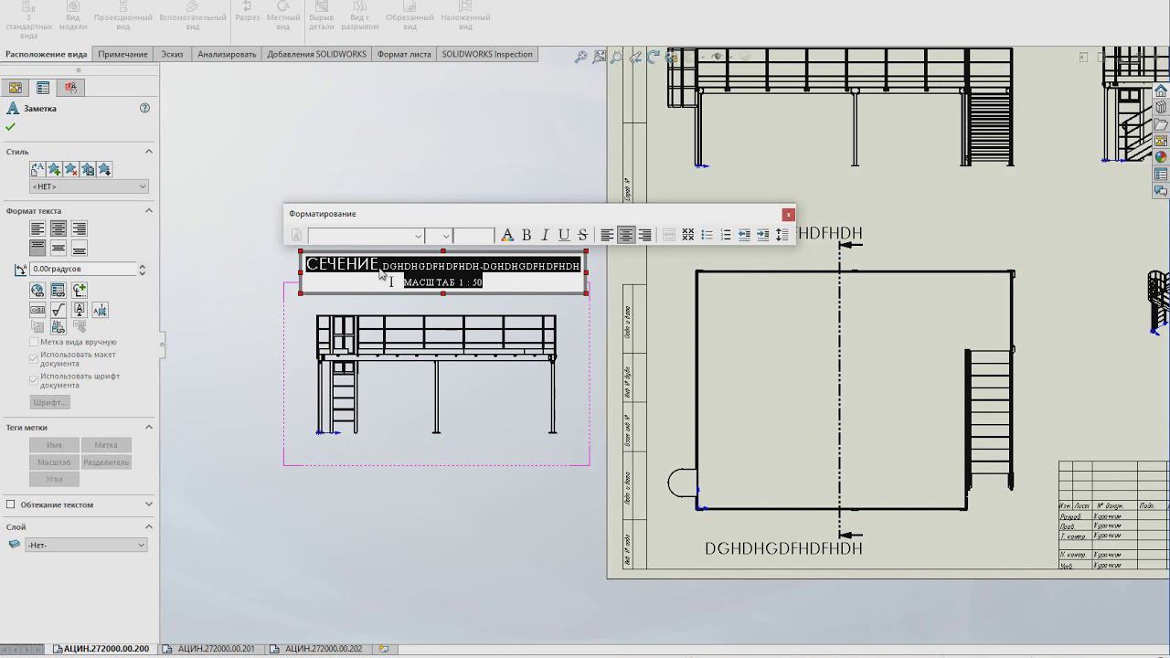Click the angle field showing 0.00градусов
Viewport: 1170px width, 658px height.
pyautogui.click(x=82, y=269)
